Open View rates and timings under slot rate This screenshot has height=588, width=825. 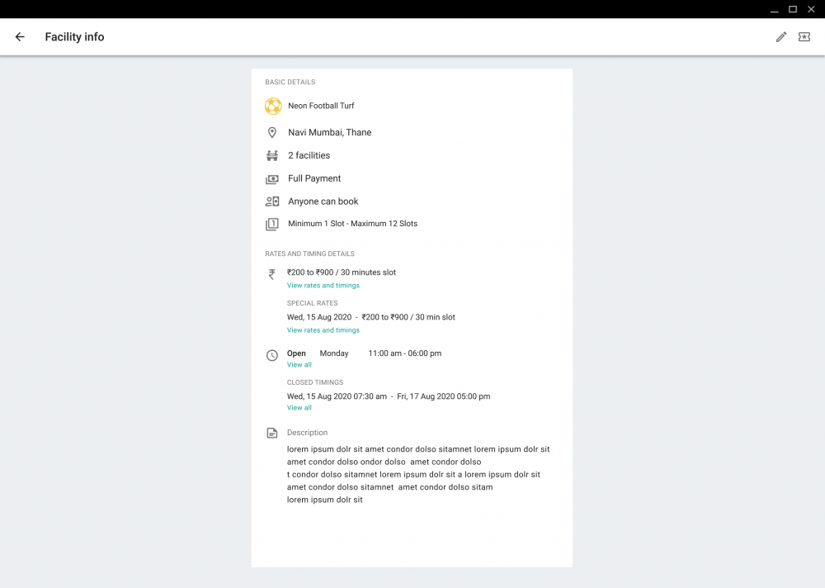point(323,286)
